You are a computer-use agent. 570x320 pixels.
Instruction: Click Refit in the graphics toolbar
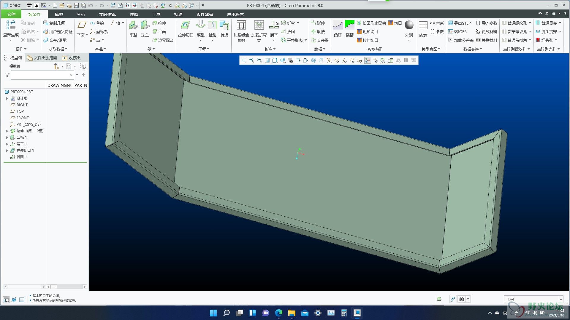coord(244,60)
